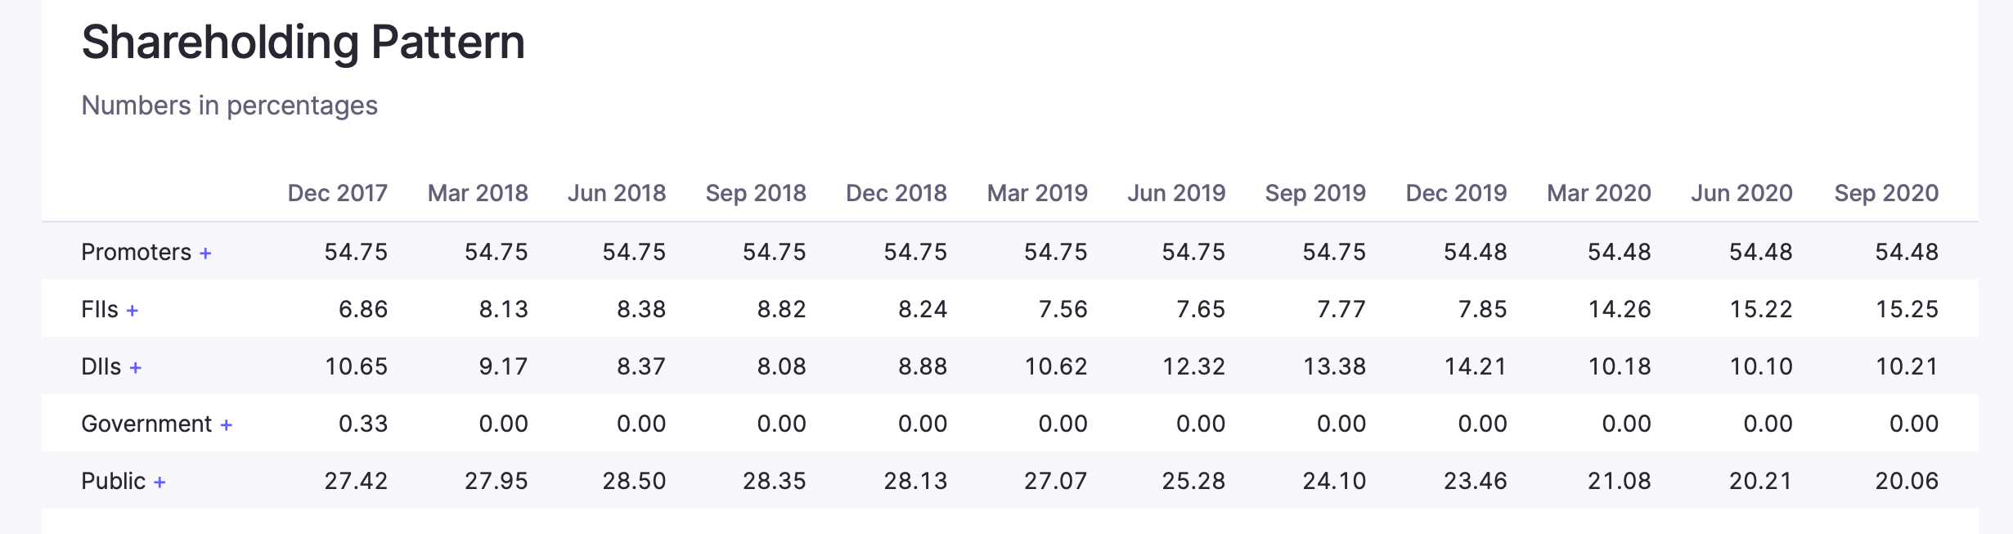This screenshot has width=2013, height=534.
Task: Select the Dec 2017 column header
Action: [337, 193]
